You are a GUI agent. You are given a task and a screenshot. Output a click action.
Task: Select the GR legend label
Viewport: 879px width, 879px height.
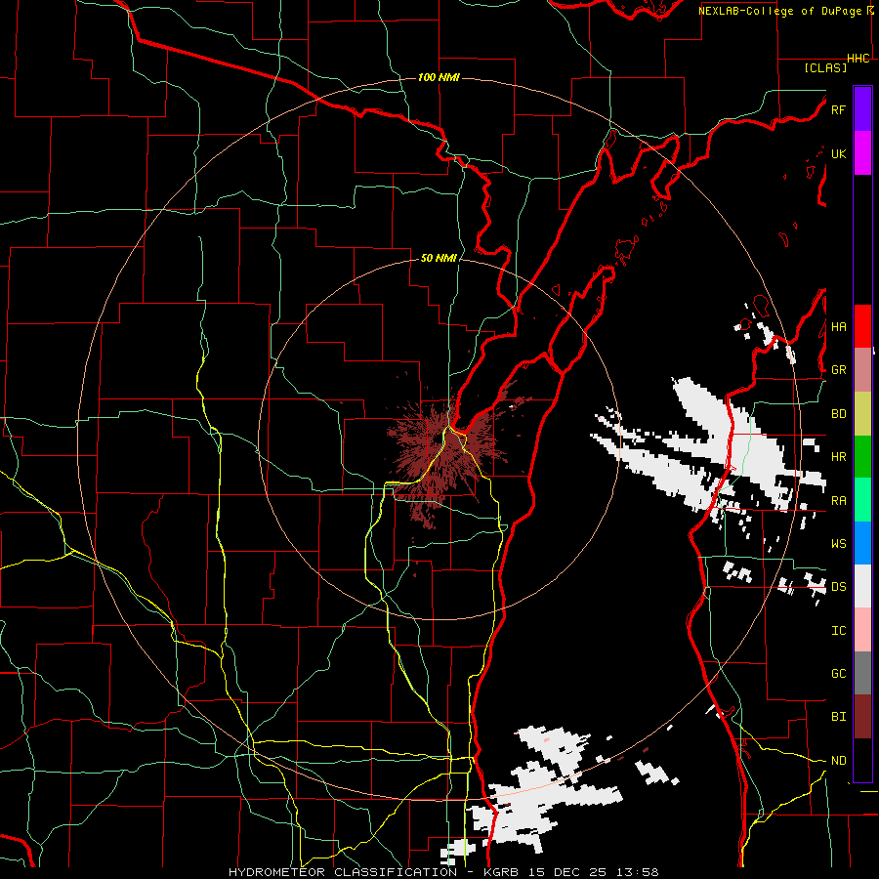(x=838, y=370)
